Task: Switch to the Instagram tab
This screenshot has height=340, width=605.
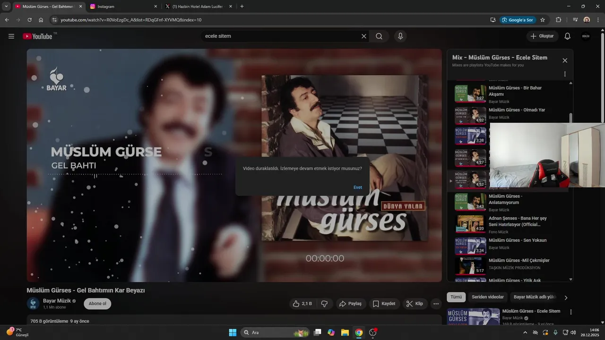Action: click(123, 7)
